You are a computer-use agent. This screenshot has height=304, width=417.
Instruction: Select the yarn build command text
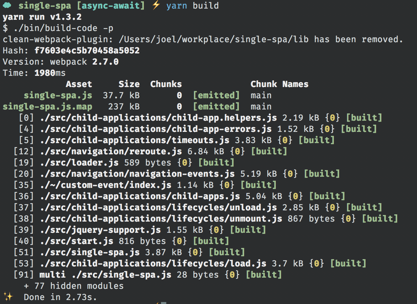[192, 5]
